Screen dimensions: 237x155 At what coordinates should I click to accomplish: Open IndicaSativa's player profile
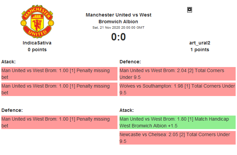(x=37, y=43)
